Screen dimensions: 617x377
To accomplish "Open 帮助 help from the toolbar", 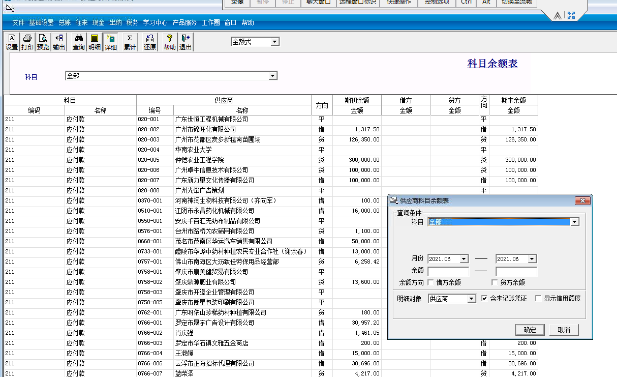I will [x=170, y=42].
